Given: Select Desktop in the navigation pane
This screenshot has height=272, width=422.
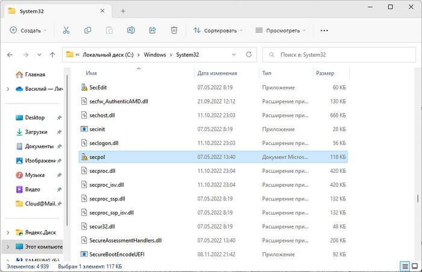Looking at the screenshot, I should click(35, 117).
